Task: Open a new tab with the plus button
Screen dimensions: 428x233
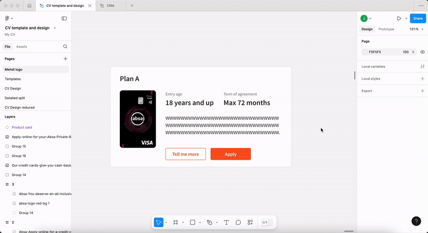Action: (132, 5)
